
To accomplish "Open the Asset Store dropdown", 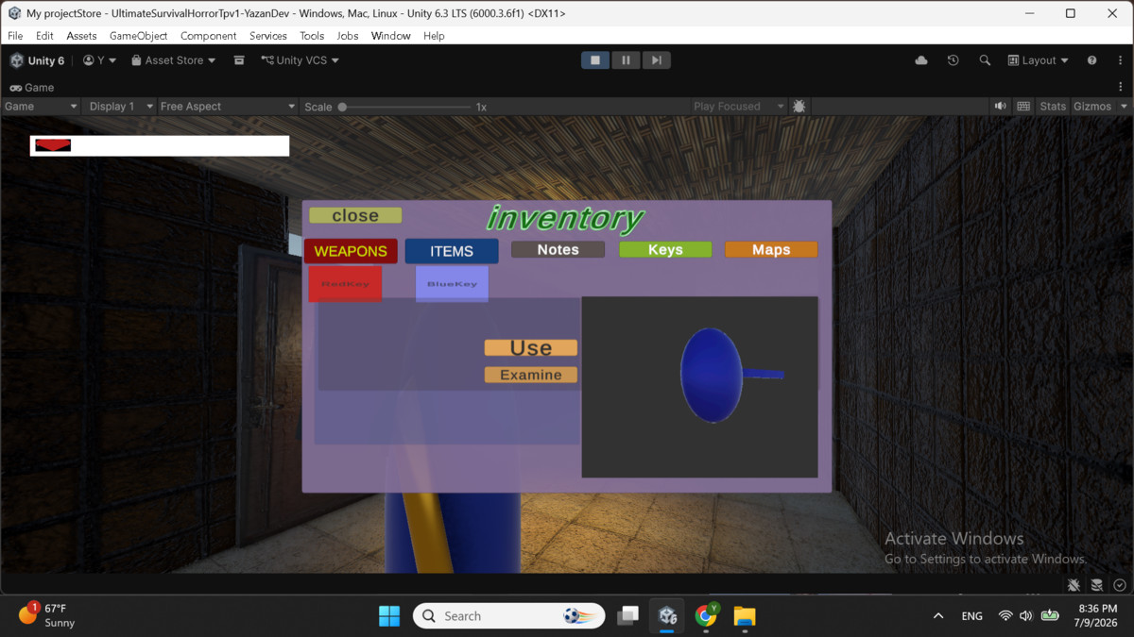I will coord(173,60).
